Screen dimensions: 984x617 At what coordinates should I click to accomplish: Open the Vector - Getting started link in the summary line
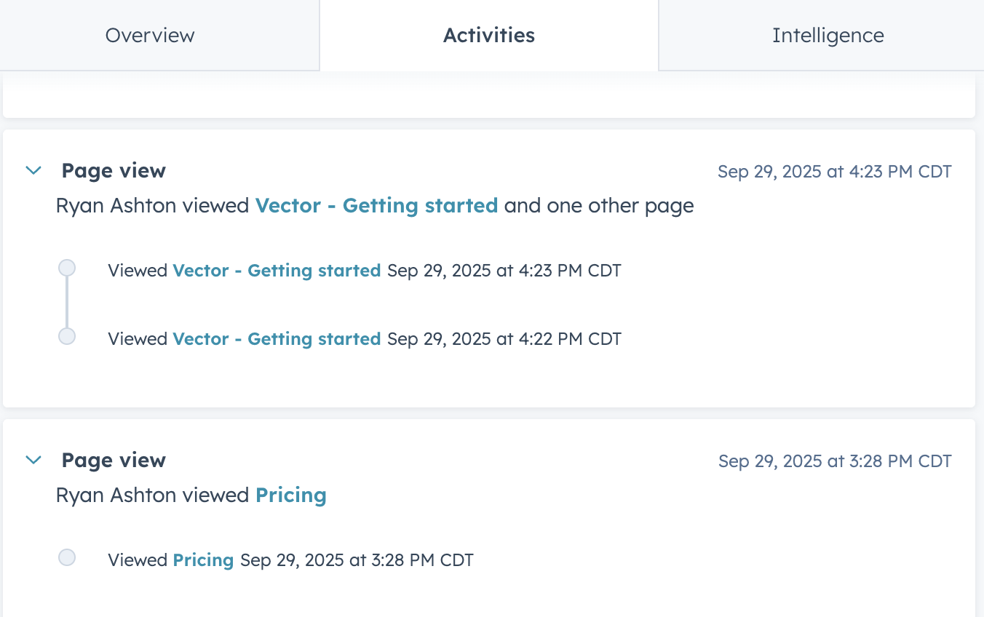376,206
